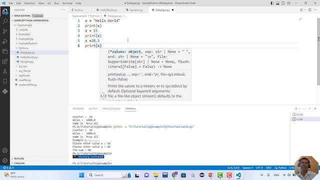Open the Source Control view
This screenshot has height=180, width=320.
tap(5, 31)
